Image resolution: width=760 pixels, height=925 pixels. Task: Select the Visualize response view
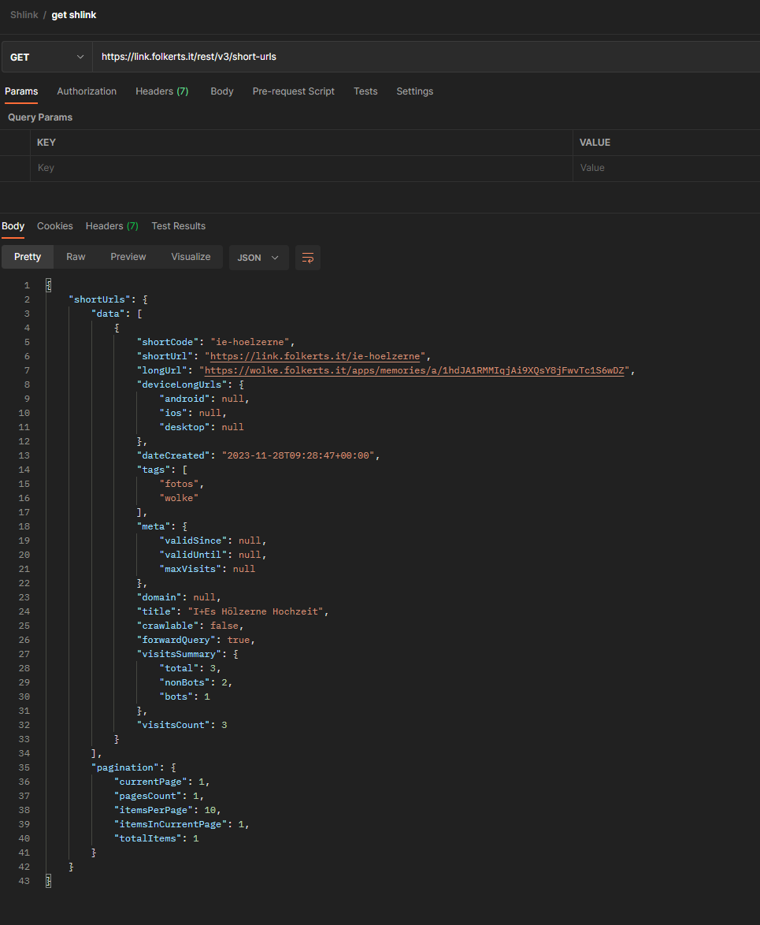pyautogui.click(x=191, y=257)
